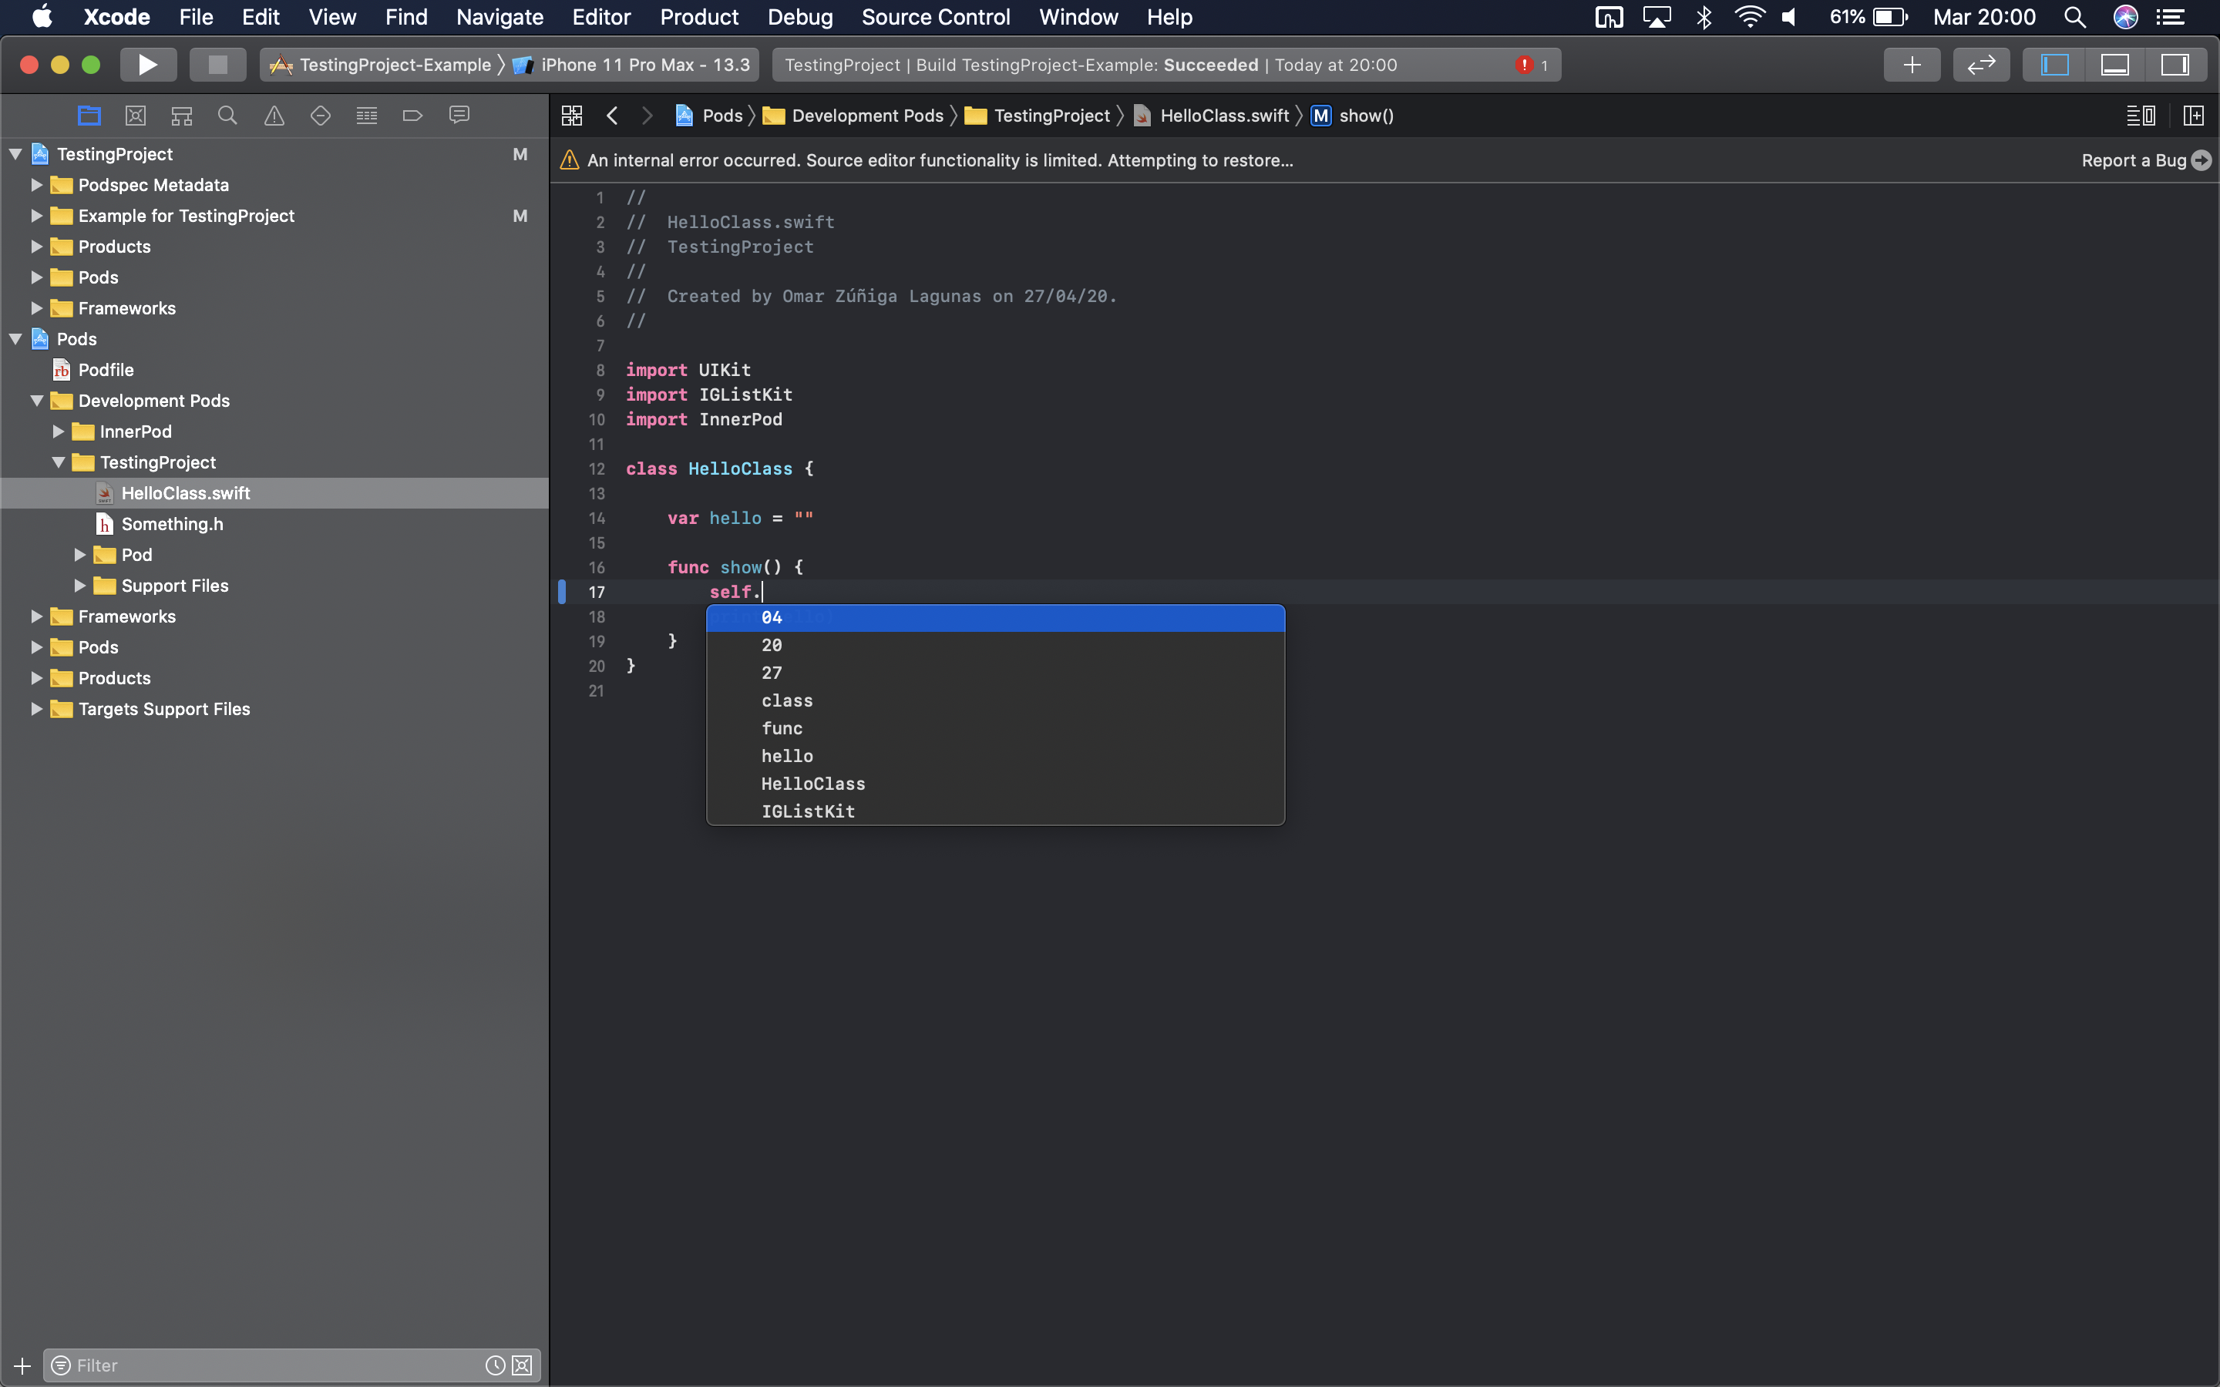This screenshot has width=2220, height=1387.
Task: Open the Breakpoint navigator icon
Action: click(413, 116)
